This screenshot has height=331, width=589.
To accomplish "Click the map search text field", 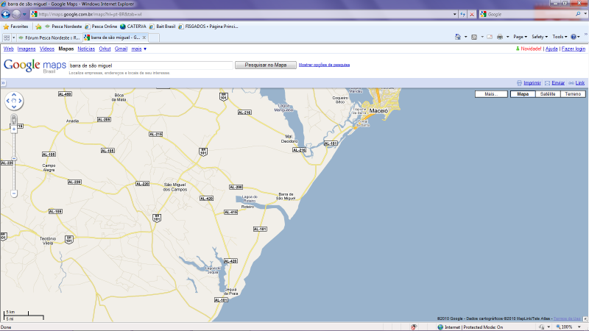I will (x=151, y=65).
